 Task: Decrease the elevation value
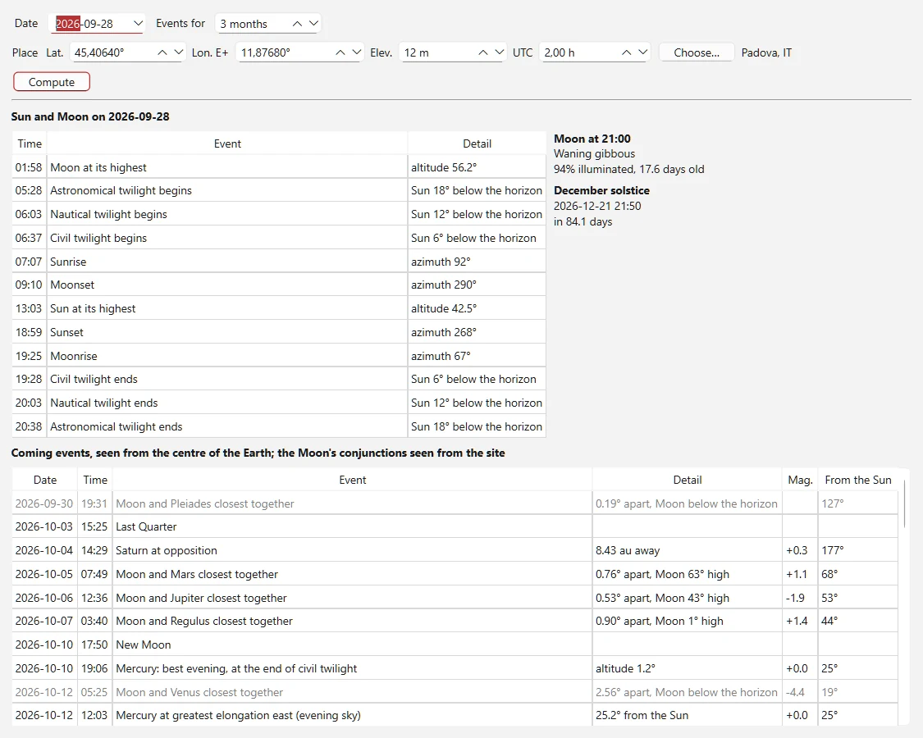tap(499, 52)
